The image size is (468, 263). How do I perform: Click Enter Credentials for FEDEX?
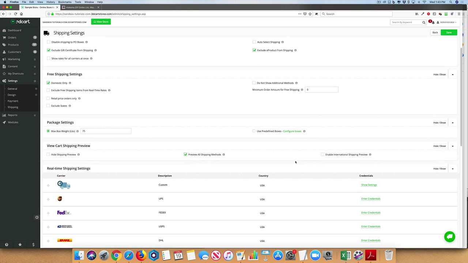371,213
